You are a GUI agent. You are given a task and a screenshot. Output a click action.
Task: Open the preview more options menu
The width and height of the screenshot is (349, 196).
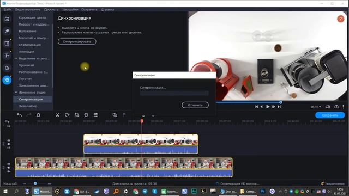pyautogui.click(x=343, y=107)
